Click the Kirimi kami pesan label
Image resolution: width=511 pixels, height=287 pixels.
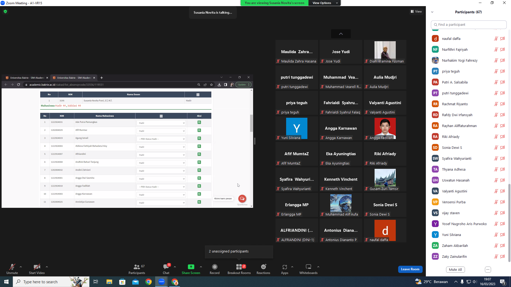223,199
